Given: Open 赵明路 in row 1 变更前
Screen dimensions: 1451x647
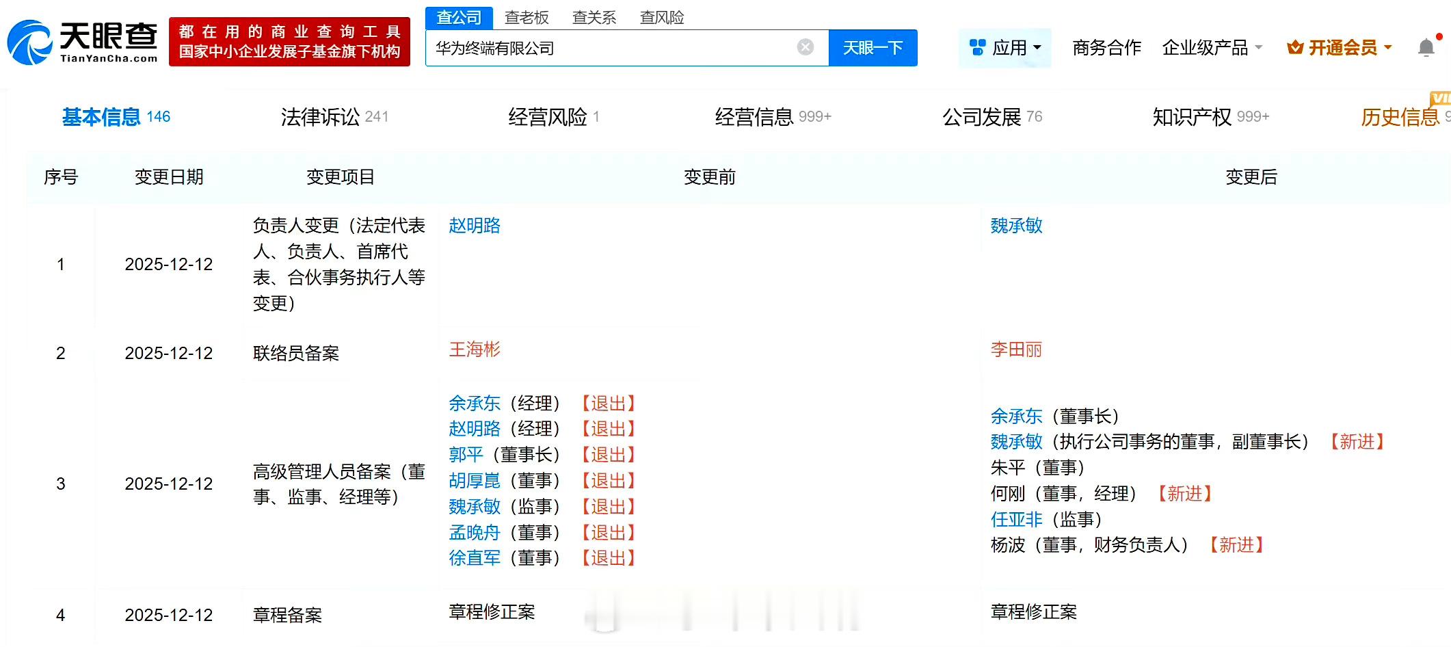Looking at the screenshot, I should 475,226.
